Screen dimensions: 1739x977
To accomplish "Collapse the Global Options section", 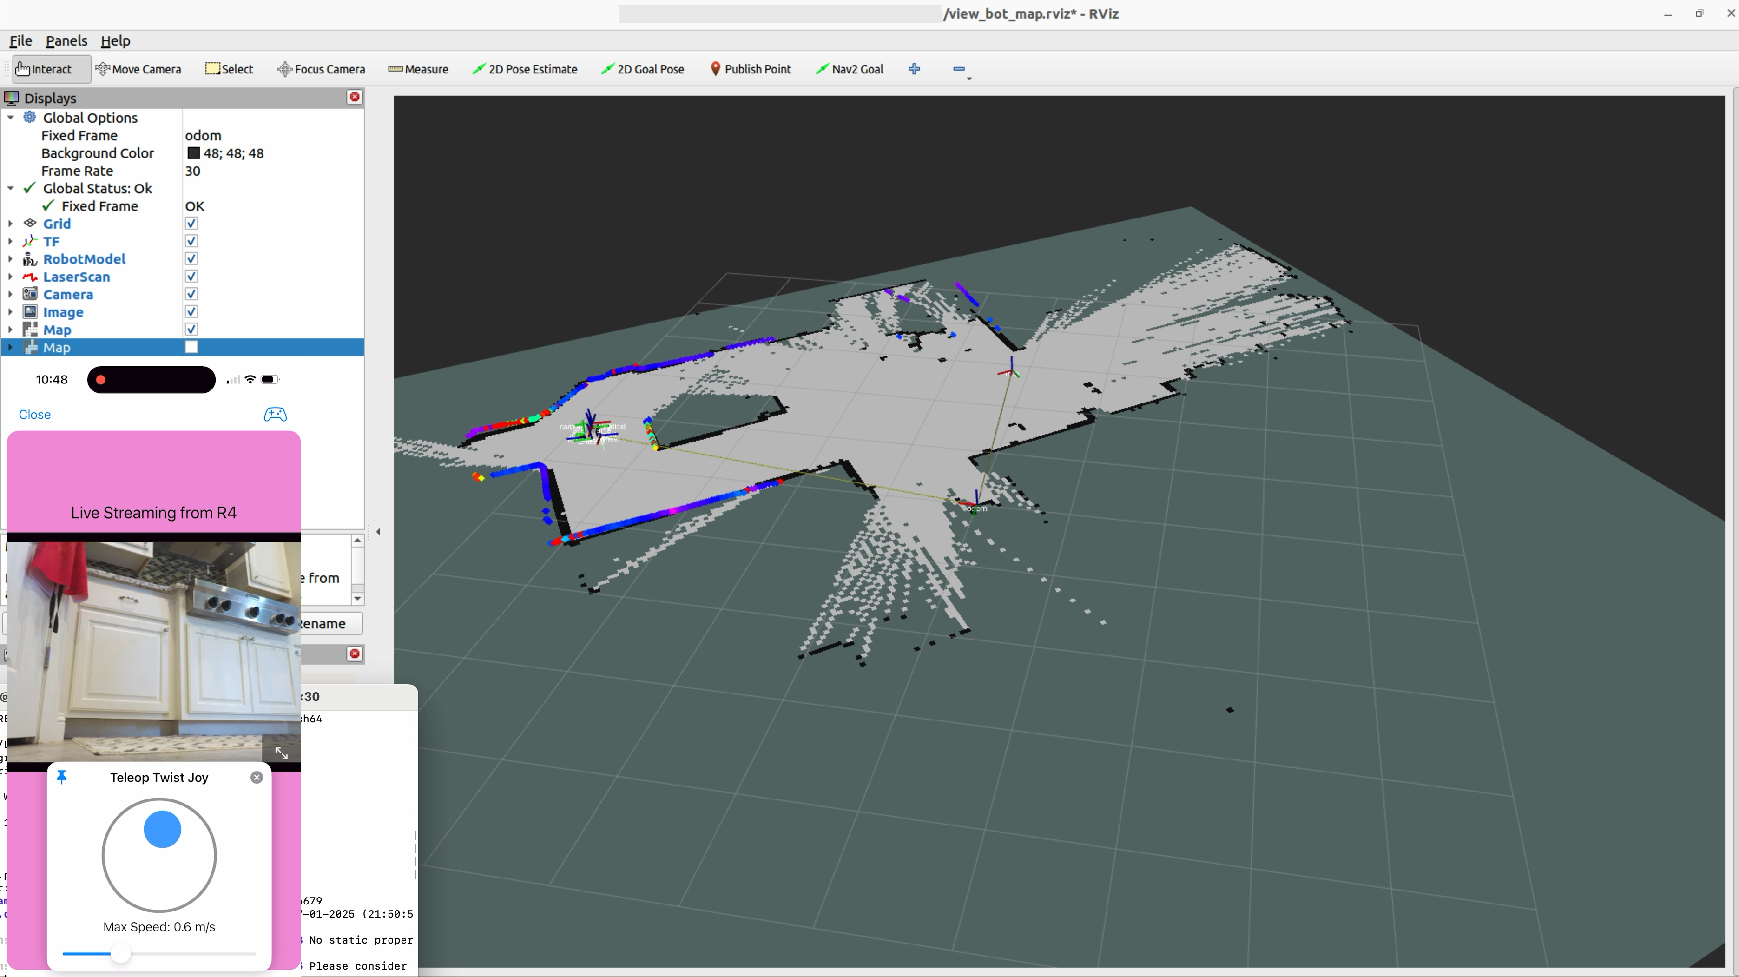I will pos(10,117).
